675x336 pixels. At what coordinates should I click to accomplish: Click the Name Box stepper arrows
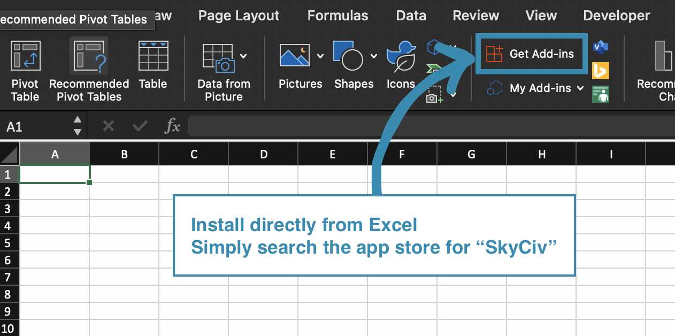[x=78, y=126]
